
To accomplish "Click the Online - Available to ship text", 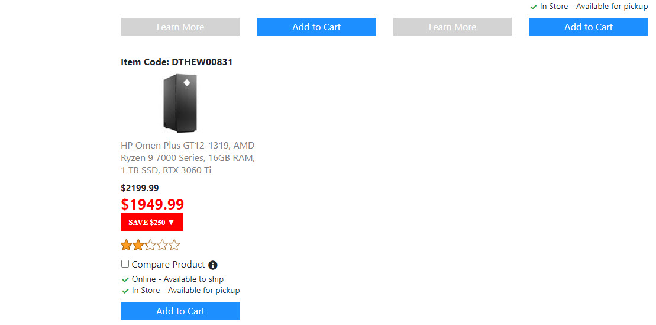I will [x=177, y=279].
